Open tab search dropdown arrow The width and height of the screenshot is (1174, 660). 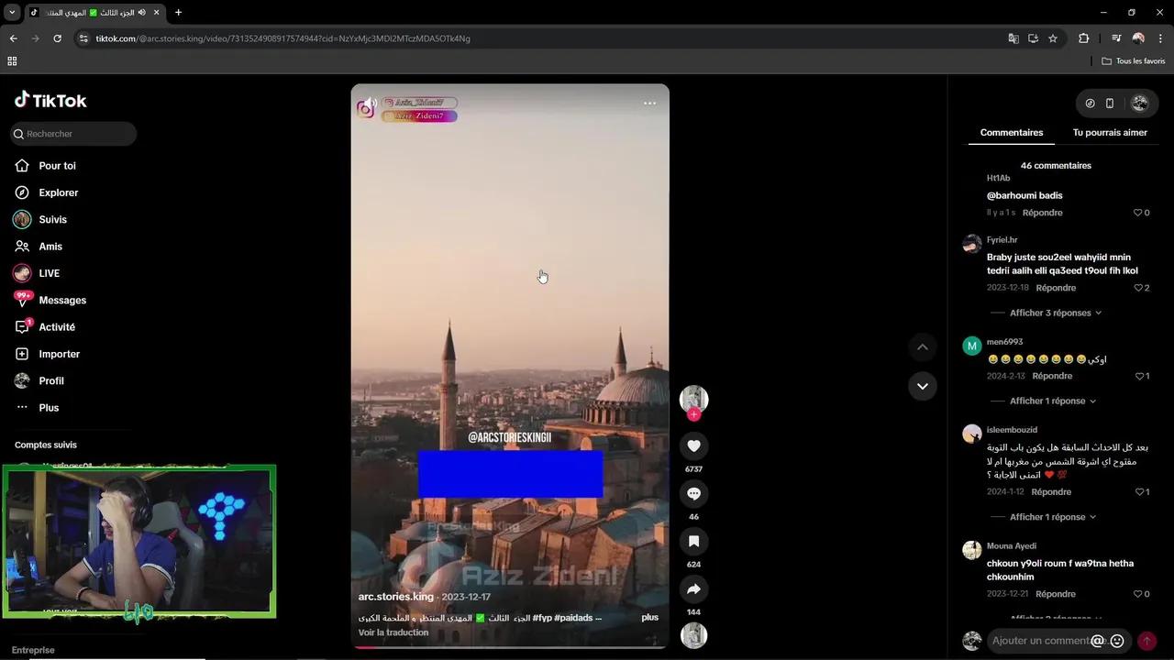12,13
